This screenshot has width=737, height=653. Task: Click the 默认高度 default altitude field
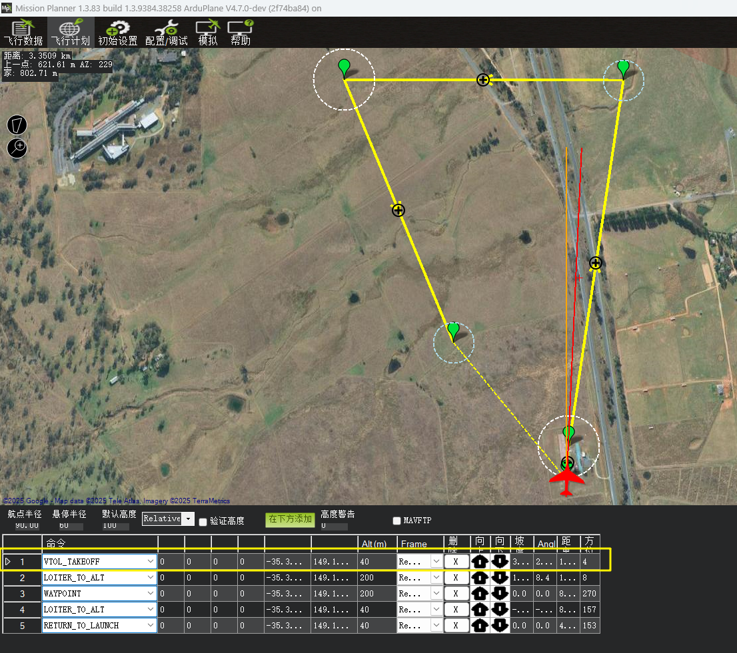(x=117, y=526)
